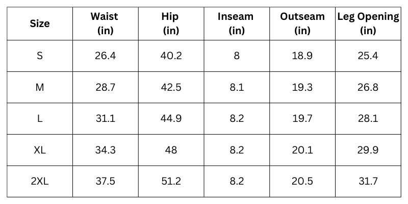Image resolution: width=408 pixels, height=204 pixels.
Task: Click the hip value 51.2 for 2XL
Action: 171,182
